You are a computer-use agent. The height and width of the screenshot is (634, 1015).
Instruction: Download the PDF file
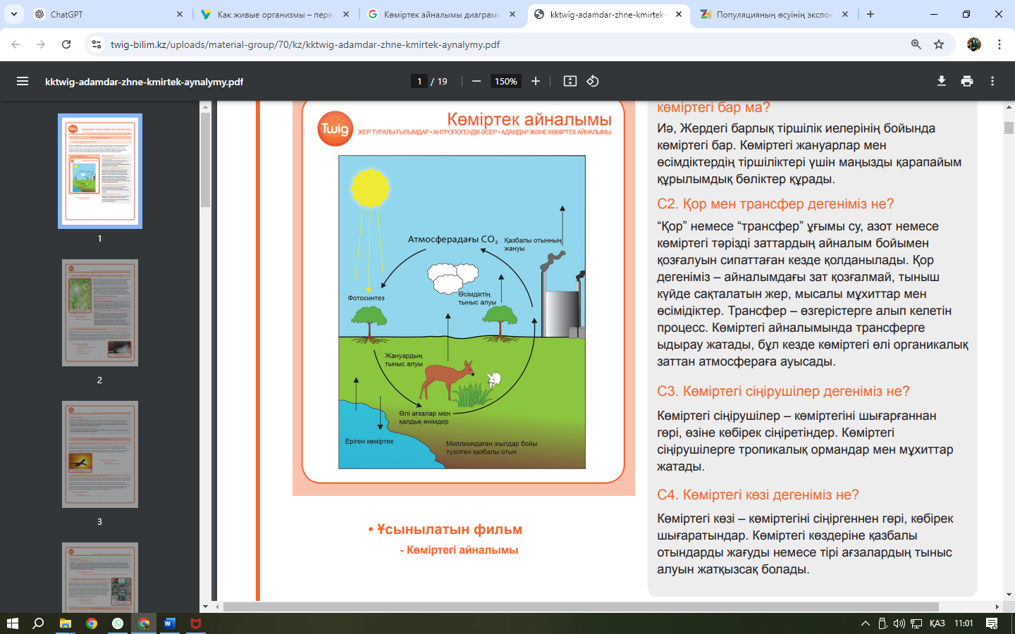pyautogui.click(x=942, y=81)
